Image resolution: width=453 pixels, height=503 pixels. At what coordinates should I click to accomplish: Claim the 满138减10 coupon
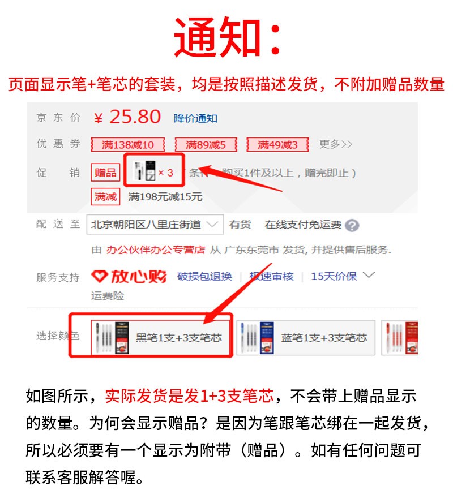[128, 145]
